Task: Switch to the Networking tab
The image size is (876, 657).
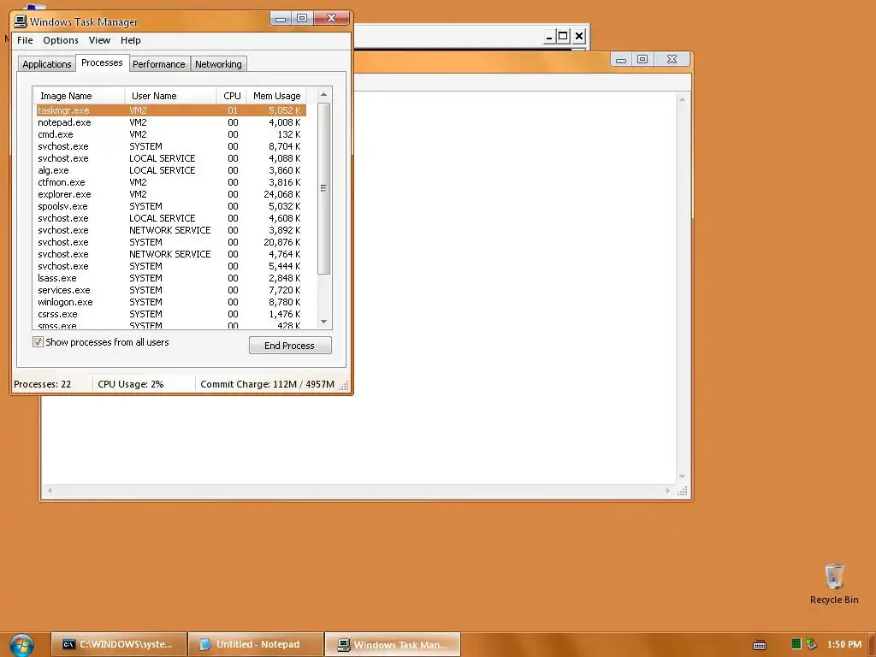Action: pos(218,64)
